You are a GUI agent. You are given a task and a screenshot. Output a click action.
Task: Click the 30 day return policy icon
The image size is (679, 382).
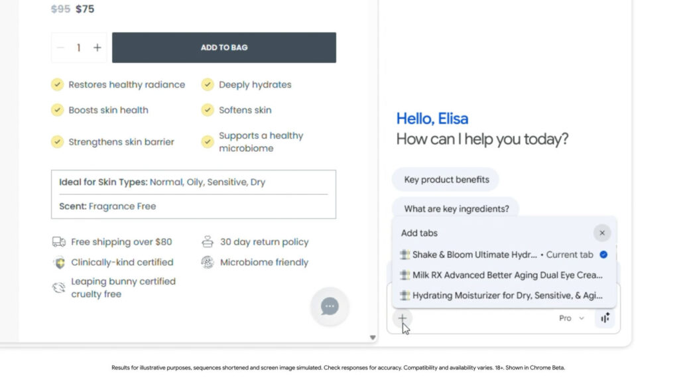(208, 242)
